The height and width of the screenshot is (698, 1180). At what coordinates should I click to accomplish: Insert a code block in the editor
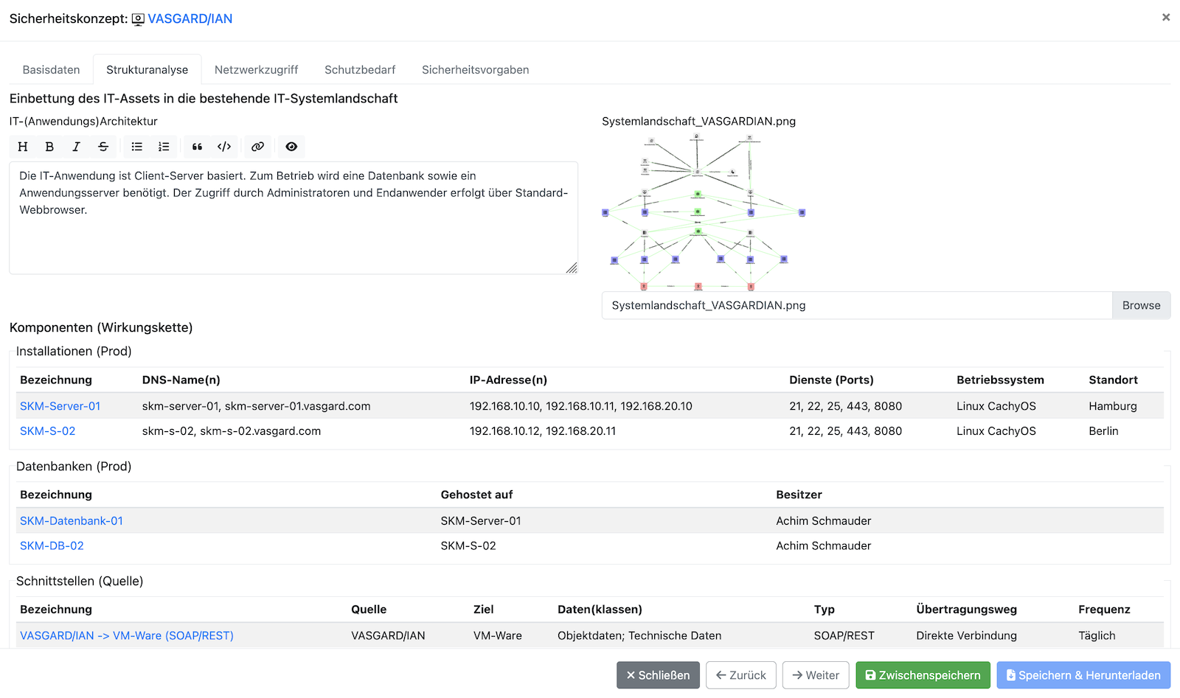click(224, 147)
